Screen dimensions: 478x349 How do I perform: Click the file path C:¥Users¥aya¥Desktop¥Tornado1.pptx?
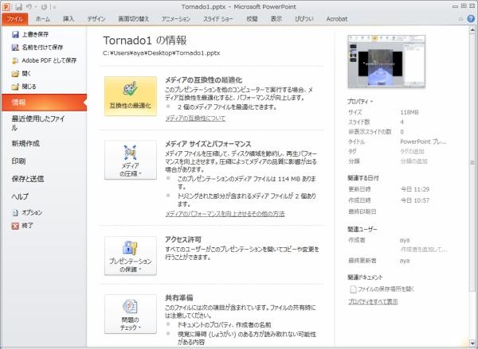click(161, 53)
